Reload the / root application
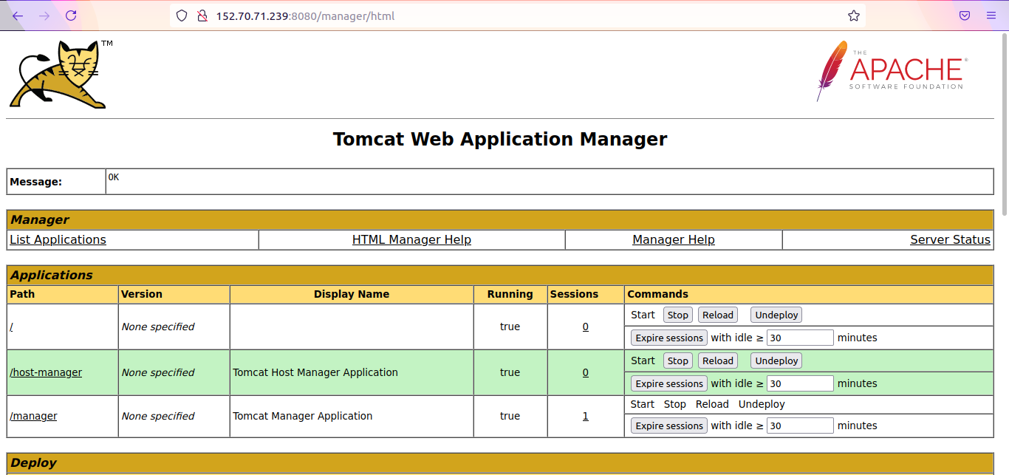This screenshot has width=1009, height=475. (718, 315)
